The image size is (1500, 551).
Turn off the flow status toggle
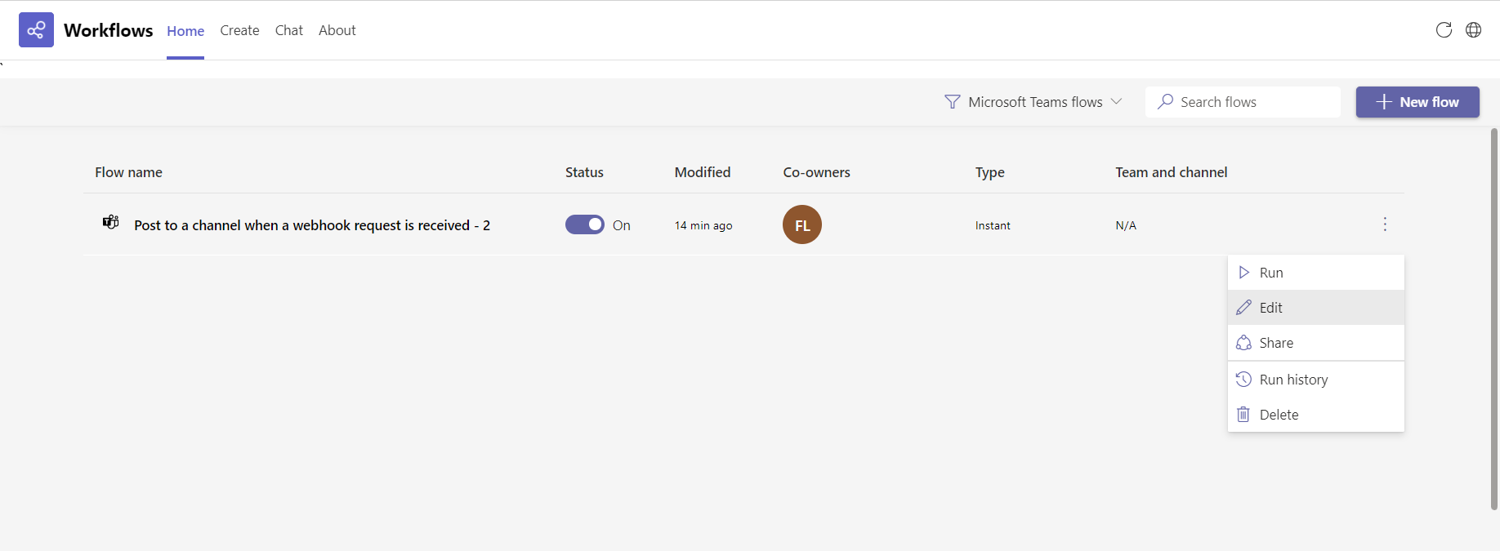tap(584, 224)
